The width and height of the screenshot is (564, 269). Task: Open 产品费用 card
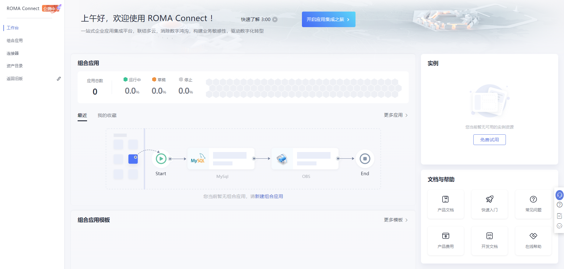click(x=446, y=241)
